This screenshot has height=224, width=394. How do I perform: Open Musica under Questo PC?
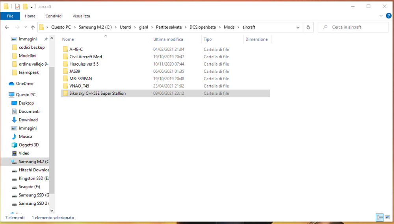25,136
